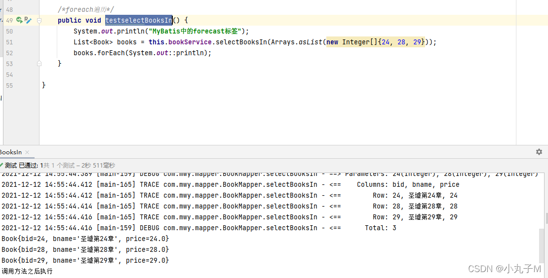
Task: Collapse the fold end marker on line 53
Action: coord(39,64)
